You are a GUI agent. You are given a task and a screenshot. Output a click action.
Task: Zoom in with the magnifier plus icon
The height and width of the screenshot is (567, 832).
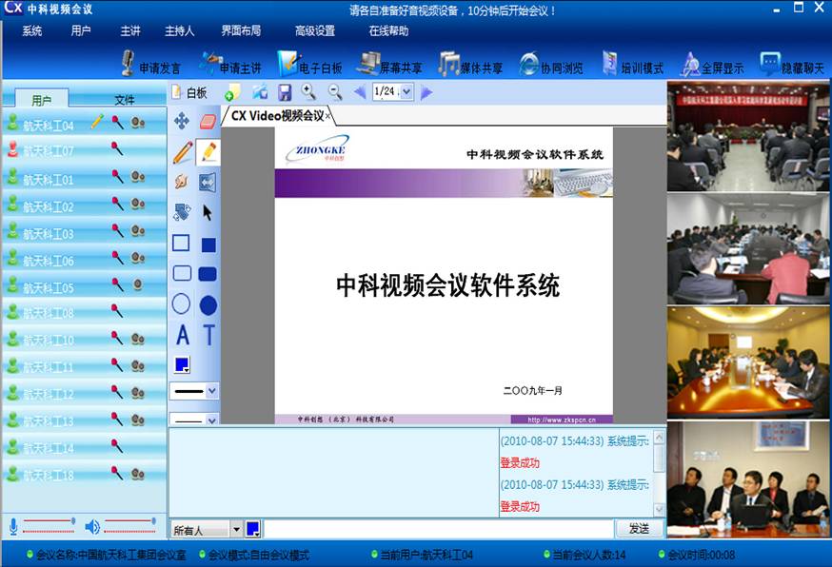308,91
